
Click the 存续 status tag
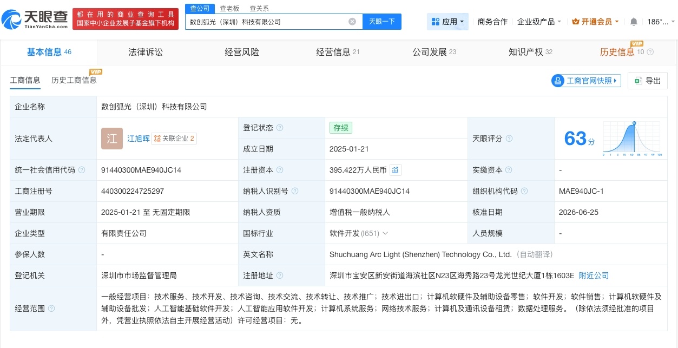click(x=341, y=128)
